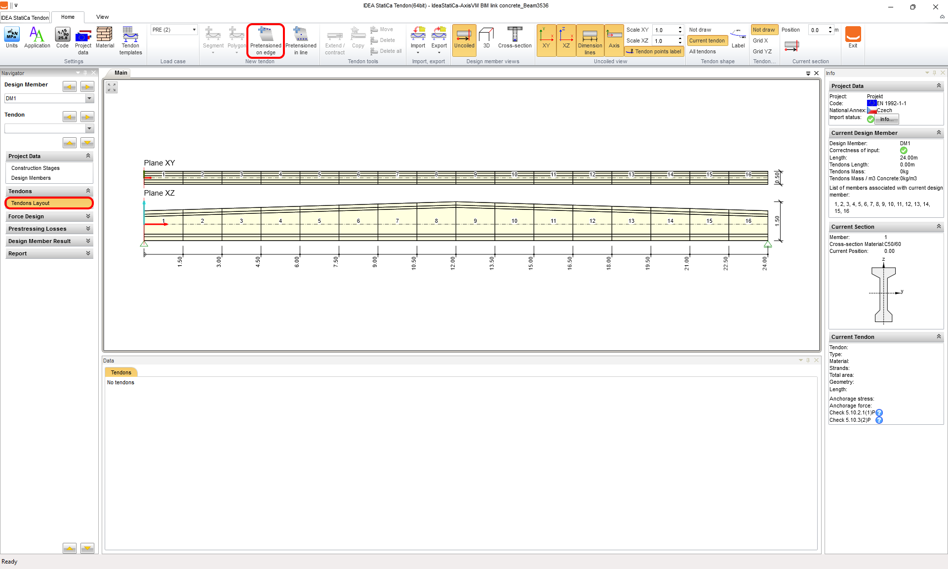Open Construction Stages in the navigator

point(36,168)
